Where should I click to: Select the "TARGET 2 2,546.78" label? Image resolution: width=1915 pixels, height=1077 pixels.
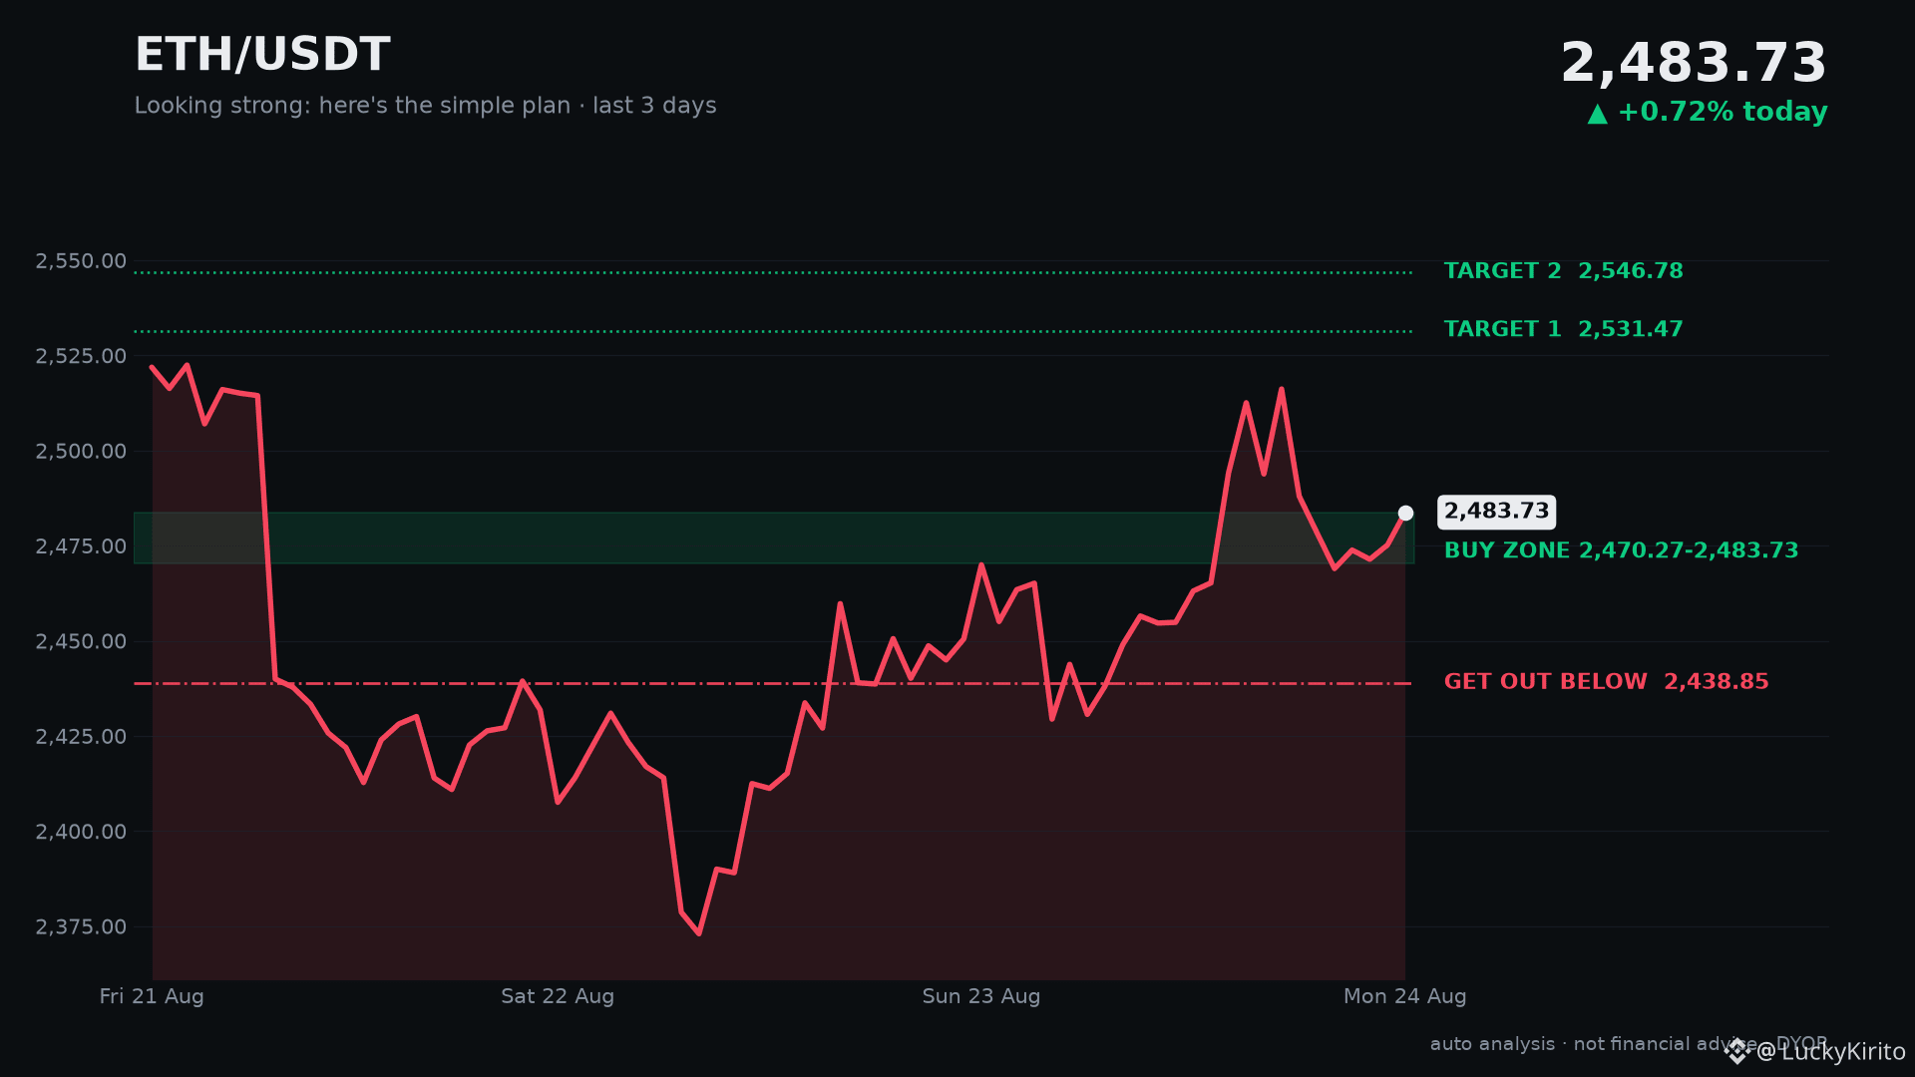pos(1563,271)
